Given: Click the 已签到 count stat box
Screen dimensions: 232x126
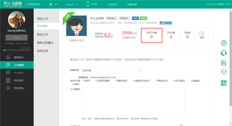Looking at the screenshot, I should click(187, 35).
